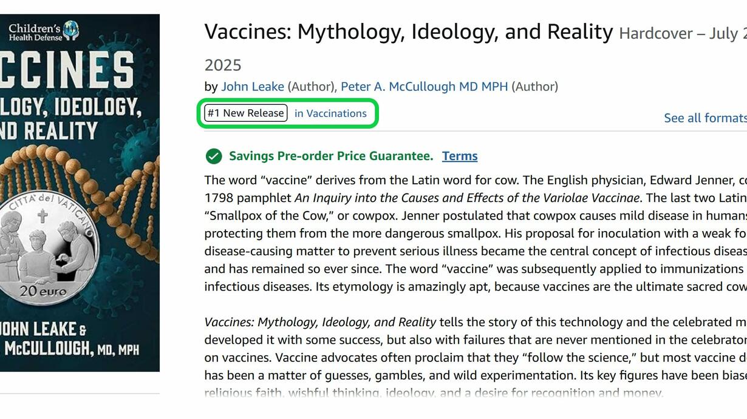Open Peter A. McCullough MD MPH link

coord(424,87)
